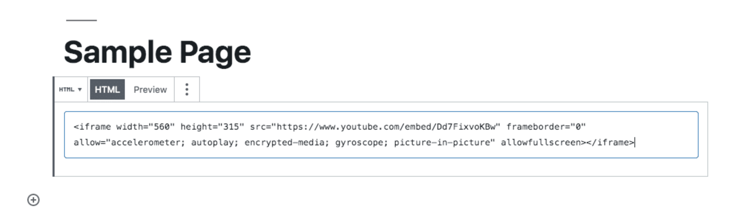
Task: Click the Sample Page title heading
Action: click(x=157, y=52)
